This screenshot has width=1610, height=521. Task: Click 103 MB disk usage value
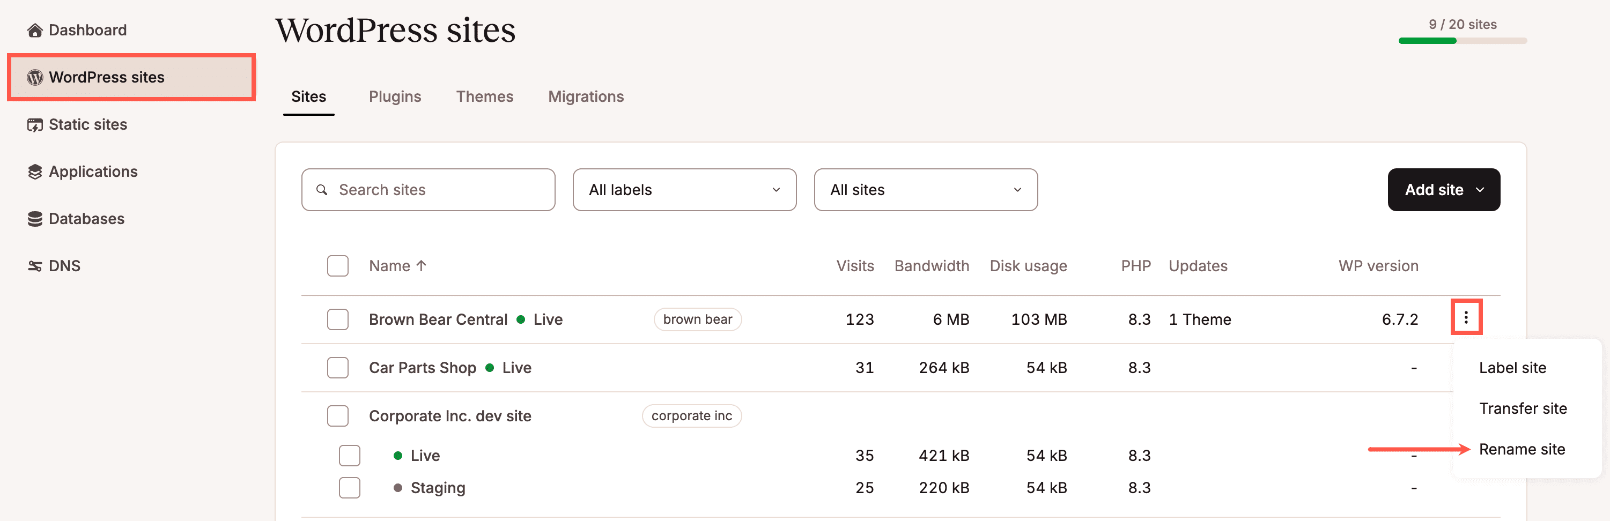1039,319
